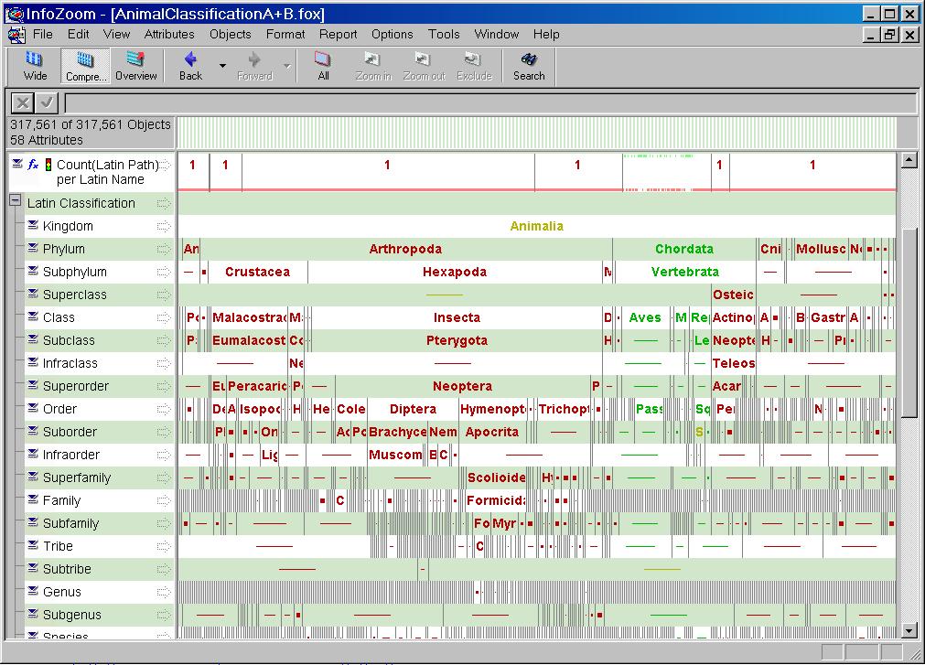Image resolution: width=925 pixels, height=665 pixels.
Task: Toggle the sort icon next to Phylum
Action: coord(32,249)
